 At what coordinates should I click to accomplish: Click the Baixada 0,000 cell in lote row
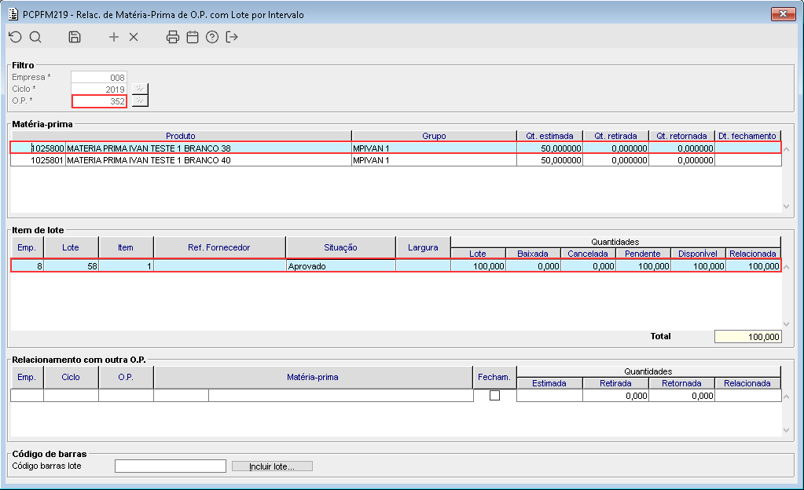tap(533, 266)
